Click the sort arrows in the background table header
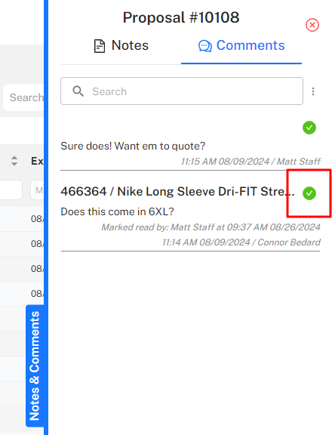 coord(14,161)
